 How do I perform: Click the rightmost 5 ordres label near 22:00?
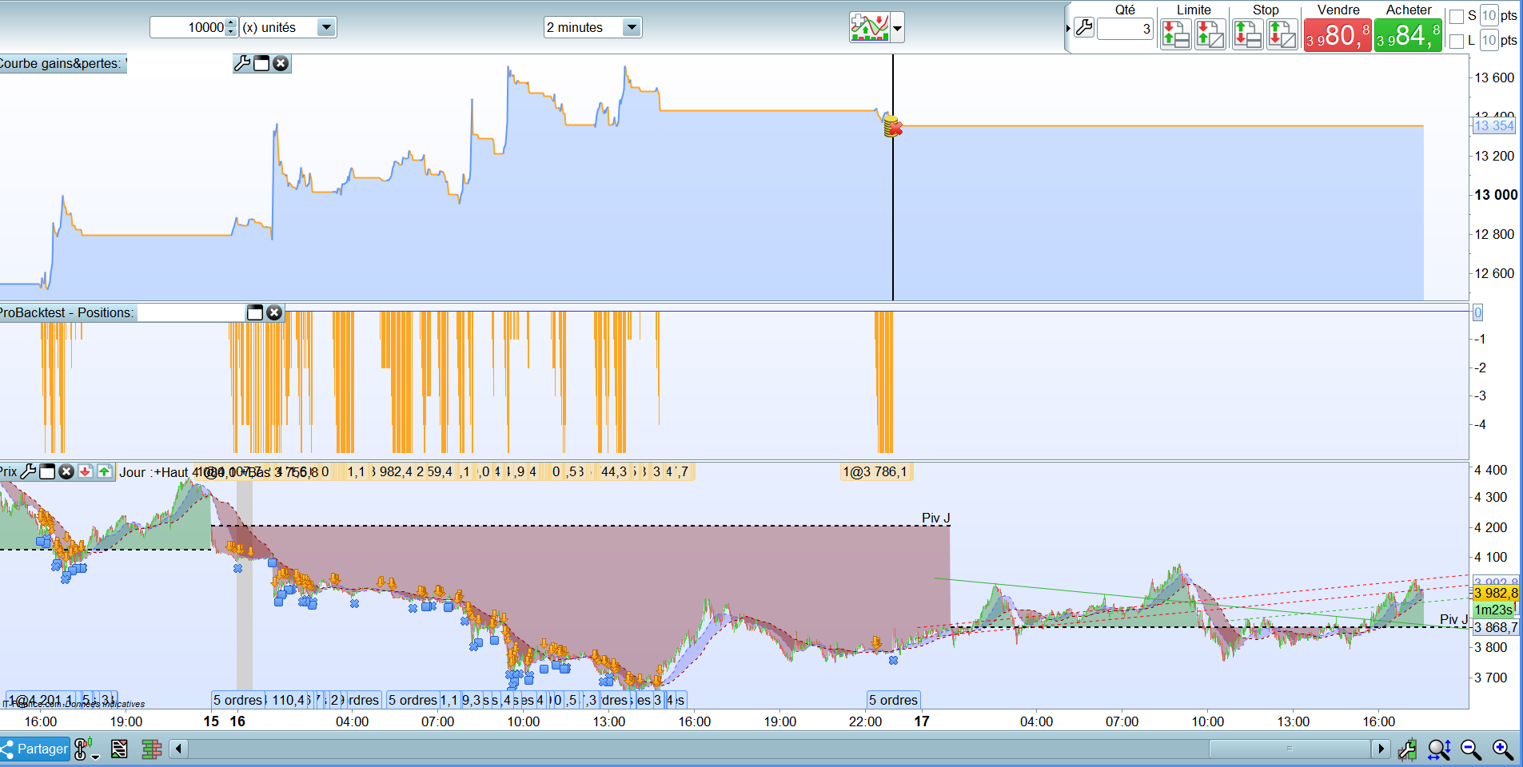[894, 700]
